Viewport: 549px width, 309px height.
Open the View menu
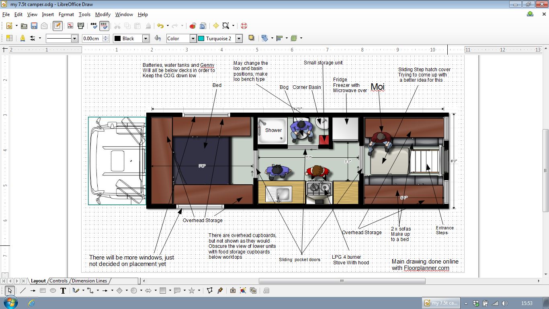coord(32,14)
